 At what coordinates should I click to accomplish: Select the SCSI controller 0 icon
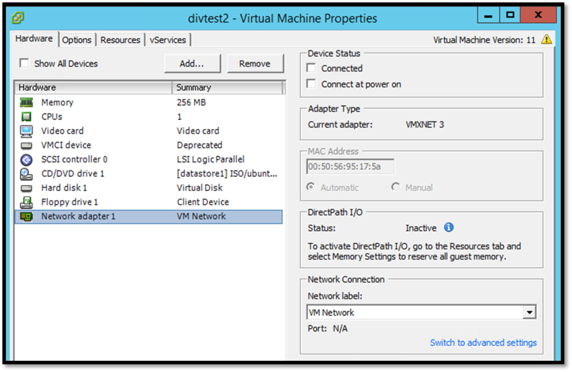26,160
